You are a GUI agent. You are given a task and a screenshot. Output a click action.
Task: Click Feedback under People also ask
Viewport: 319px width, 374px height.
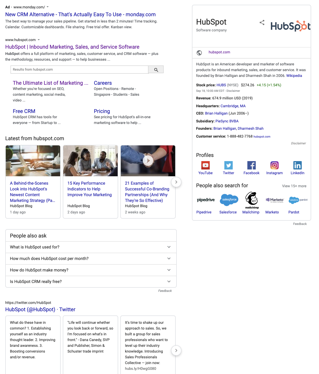tap(165, 291)
